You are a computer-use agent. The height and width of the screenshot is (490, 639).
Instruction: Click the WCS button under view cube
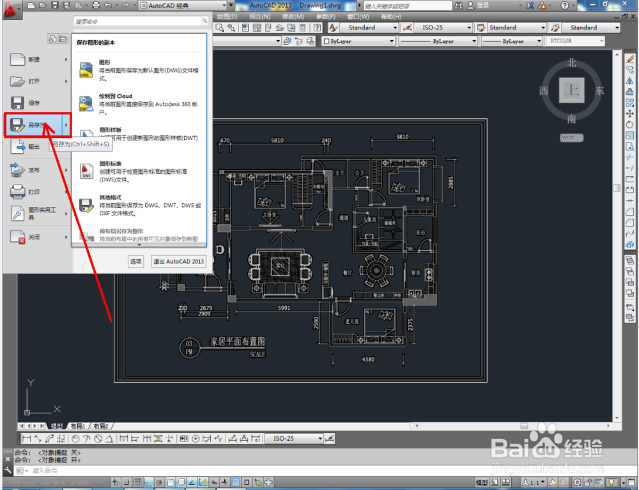point(571,137)
